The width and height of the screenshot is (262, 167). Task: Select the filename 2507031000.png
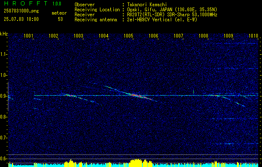point(21,11)
